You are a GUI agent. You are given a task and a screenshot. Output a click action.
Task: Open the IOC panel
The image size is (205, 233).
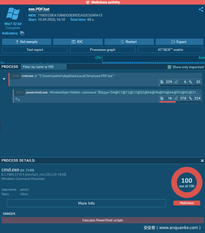click(78, 42)
